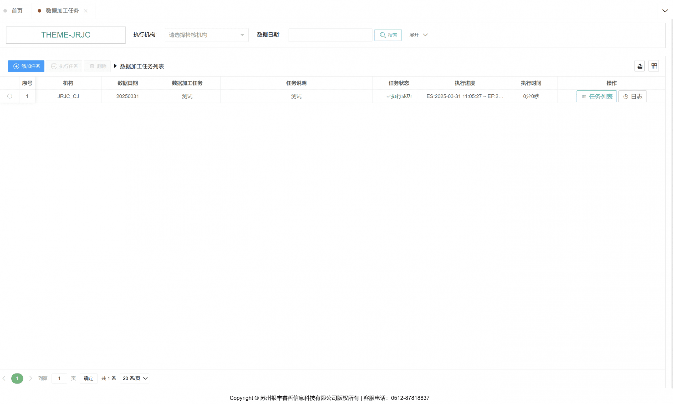The width and height of the screenshot is (673, 404).
Task: Click the page number jump input
Action: pyautogui.click(x=59, y=378)
